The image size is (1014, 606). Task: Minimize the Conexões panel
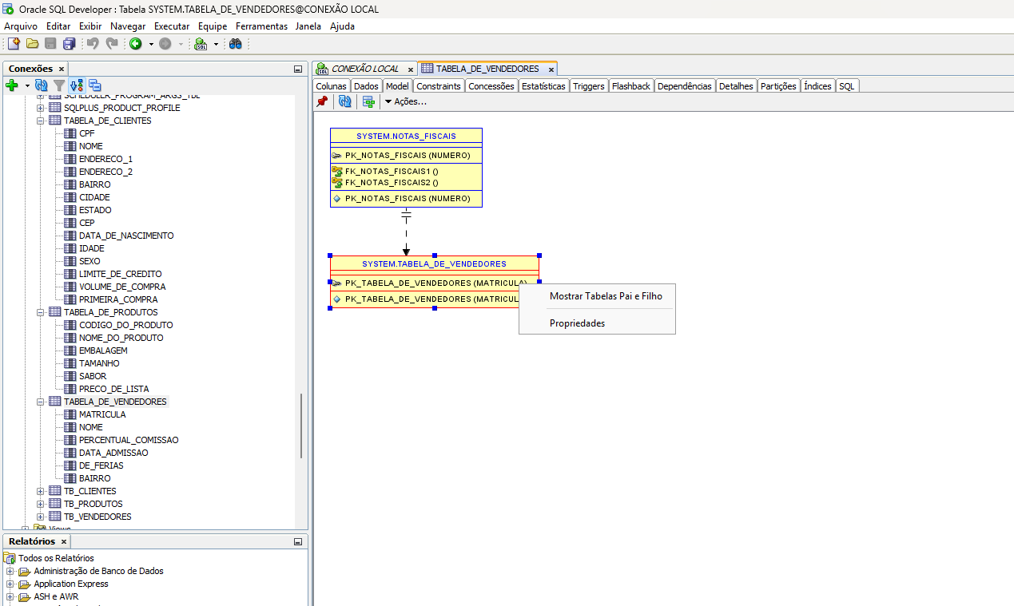tap(298, 69)
